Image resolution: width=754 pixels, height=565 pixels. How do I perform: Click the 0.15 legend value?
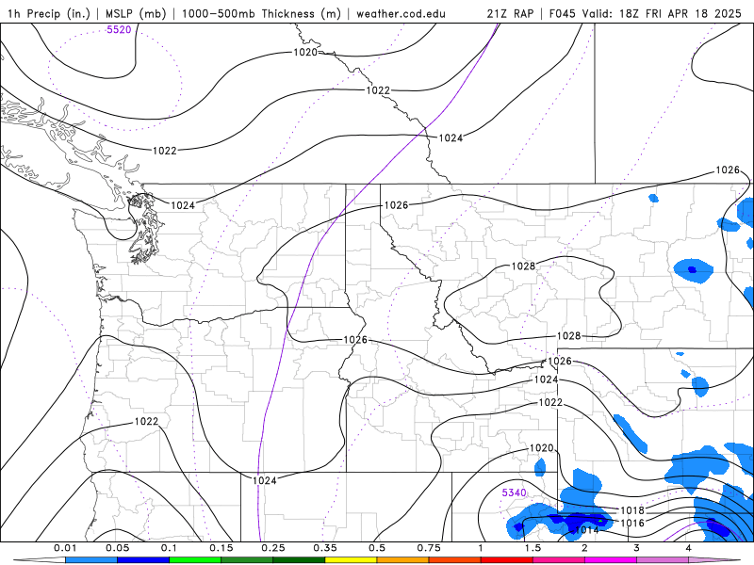[221, 548]
